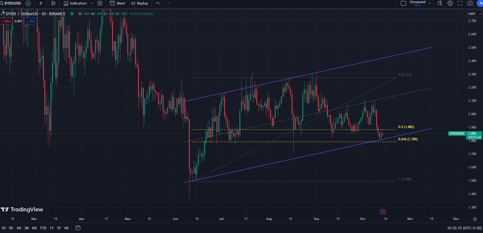The image size is (483, 233).
Task: Click the Sep label on time axis
Action: coord(316,219)
